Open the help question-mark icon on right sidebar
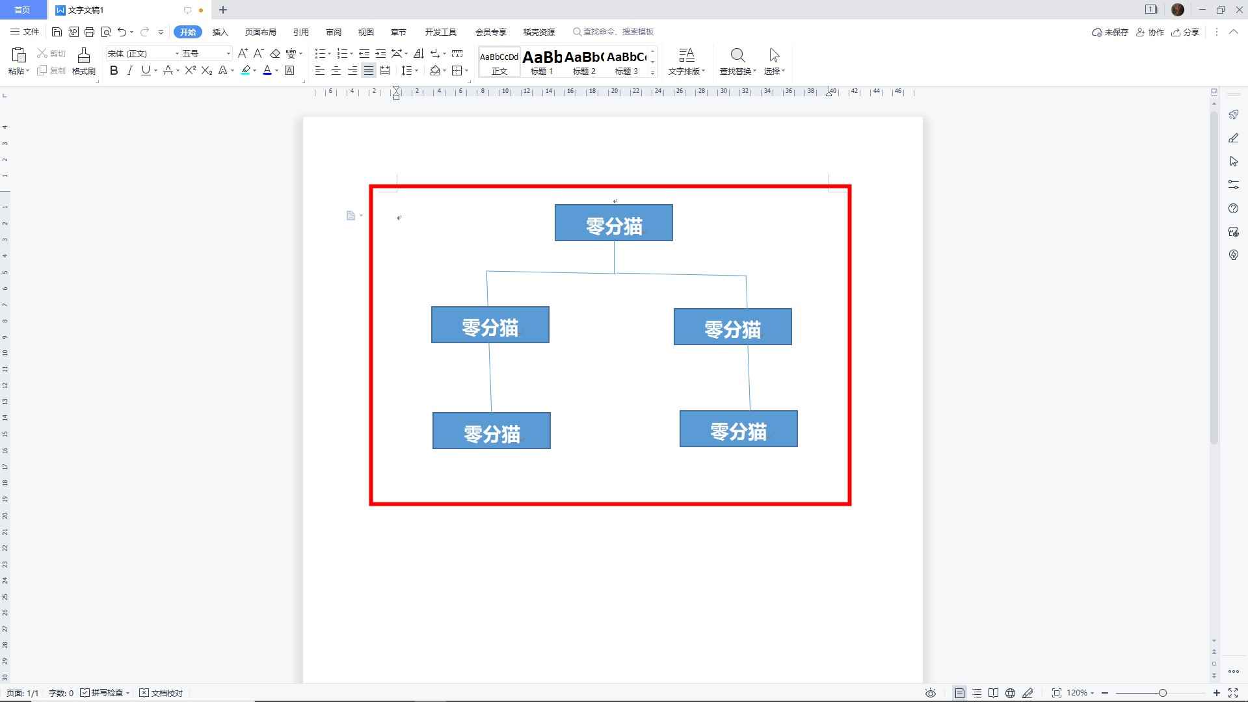 (x=1233, y=208)
